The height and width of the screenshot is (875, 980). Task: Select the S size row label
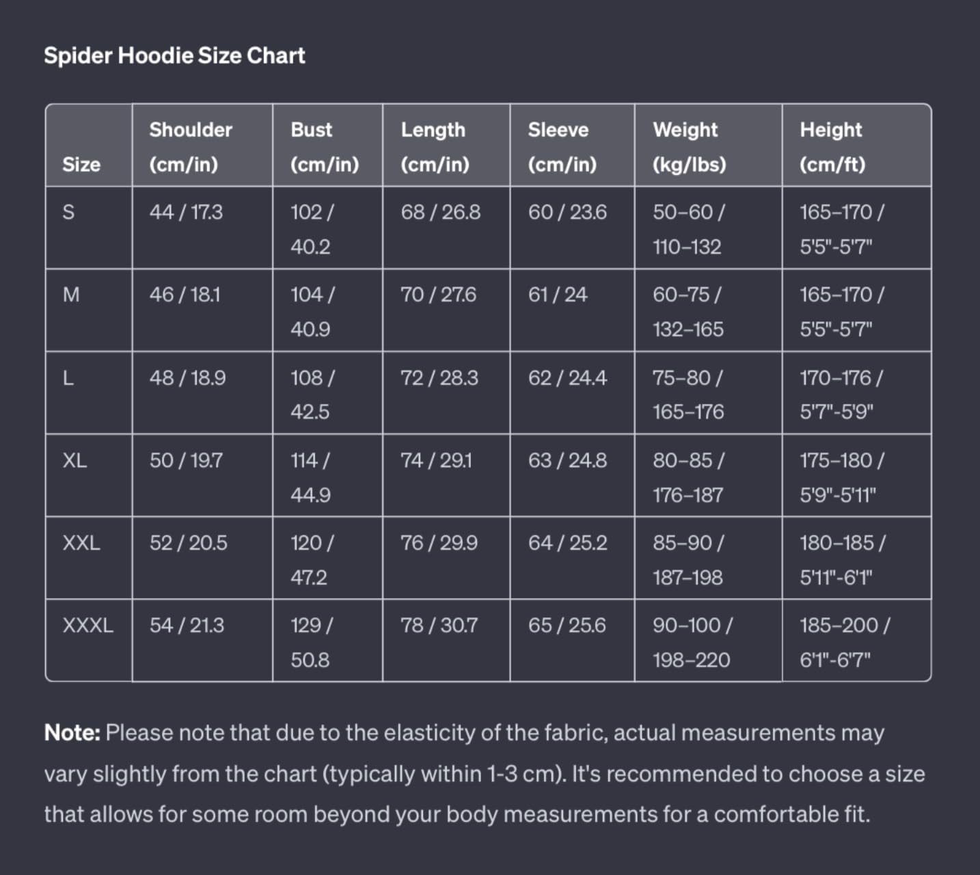[68, 212]
